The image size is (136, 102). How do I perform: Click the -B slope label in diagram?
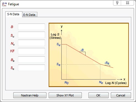click(x=82, y=50)
